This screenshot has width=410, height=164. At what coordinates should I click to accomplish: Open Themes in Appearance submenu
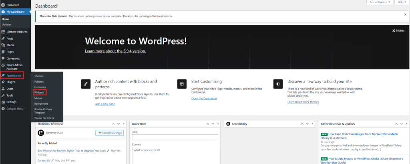[x=39, y=76]
